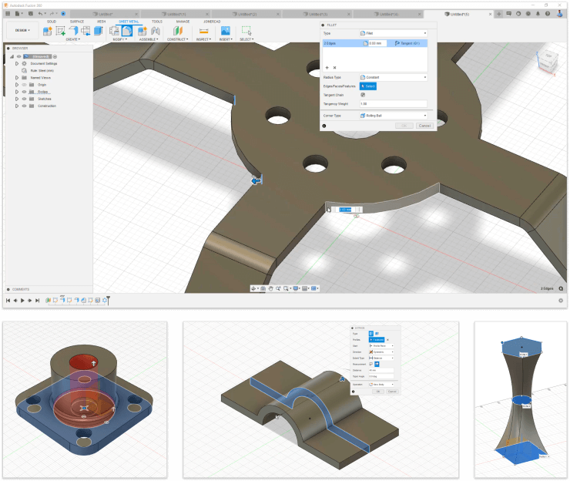This screenshot has width=570, height=481.
Task: Open Sheet Metal Rules icon in Modify
Action: [114, 32]
